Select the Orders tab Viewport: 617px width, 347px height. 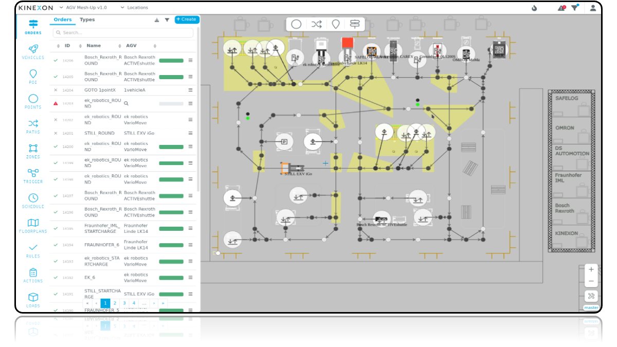[63, 20]
